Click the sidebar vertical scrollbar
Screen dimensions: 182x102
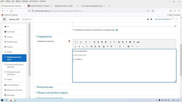[30, 50]
